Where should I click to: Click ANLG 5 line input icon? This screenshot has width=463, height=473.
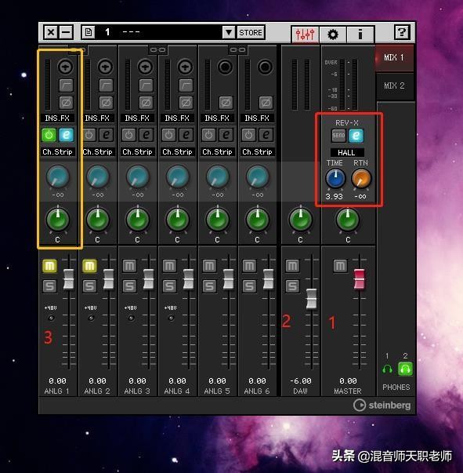[x=226, y=67]
